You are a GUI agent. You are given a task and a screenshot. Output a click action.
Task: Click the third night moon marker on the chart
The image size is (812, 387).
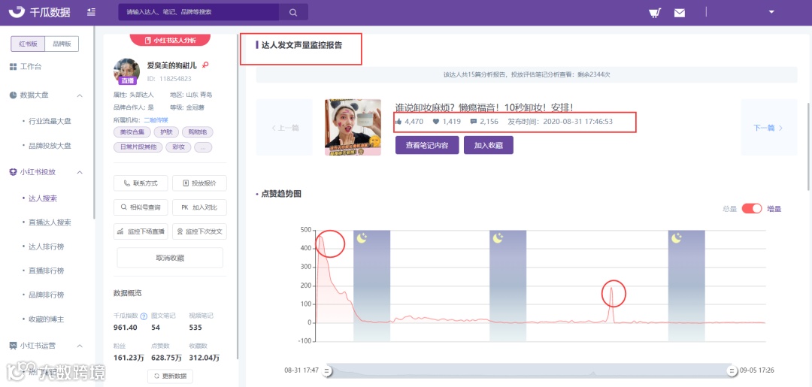coord(677,238)
